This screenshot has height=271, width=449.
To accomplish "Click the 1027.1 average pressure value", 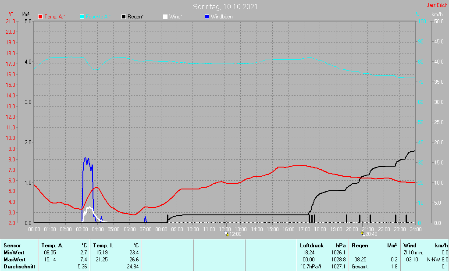I will coord(339,267).
